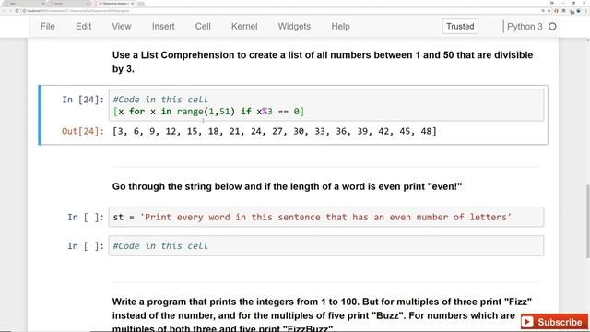Click the Python 3 kernel name
This screenshot has height=332, width=590.
coord(525,27)
